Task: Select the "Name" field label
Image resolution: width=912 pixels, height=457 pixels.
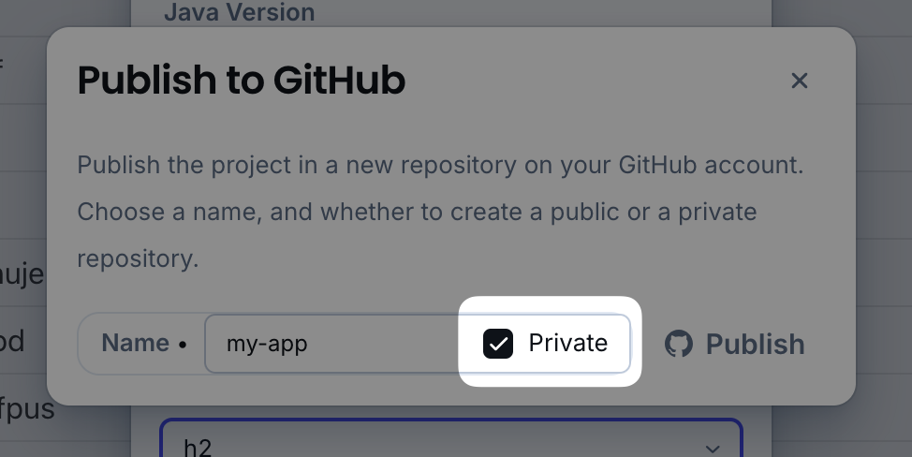Action: (x=135, y=343)
